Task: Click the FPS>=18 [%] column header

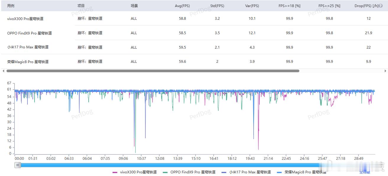Action: point(289,6)
